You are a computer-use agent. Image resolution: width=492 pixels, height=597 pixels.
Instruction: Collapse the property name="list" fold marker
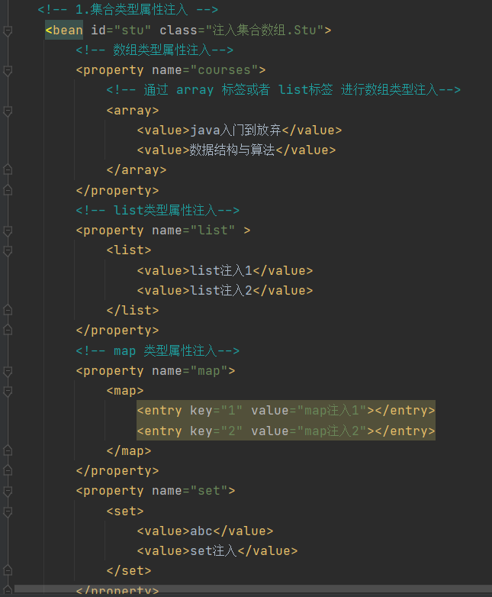8,231
